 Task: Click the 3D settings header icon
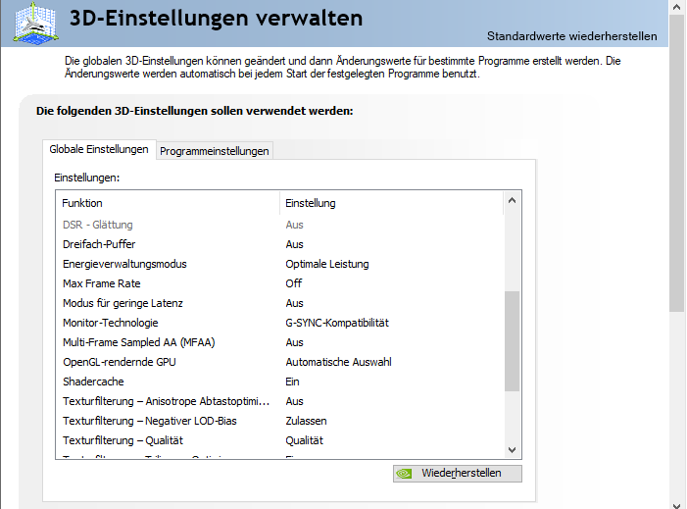[x=36, y=23]
